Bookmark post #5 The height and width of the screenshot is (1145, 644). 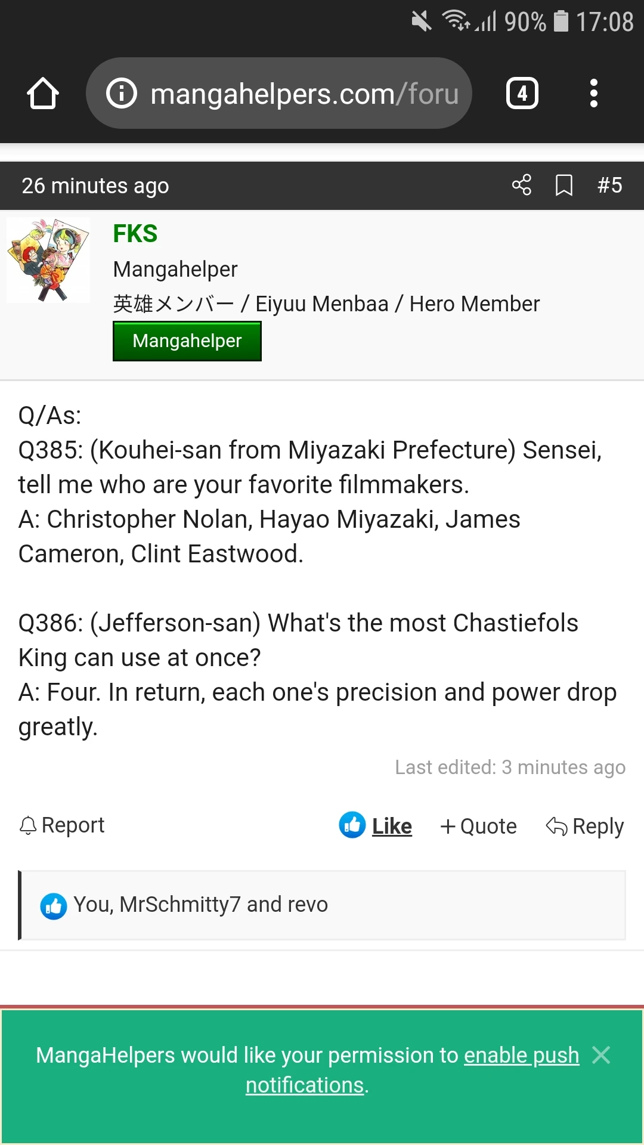click(x=563, y=185)
